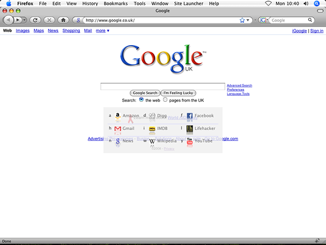Open the URL bar history dropdown arrow
Screen dimensions: 326x245
249,20
